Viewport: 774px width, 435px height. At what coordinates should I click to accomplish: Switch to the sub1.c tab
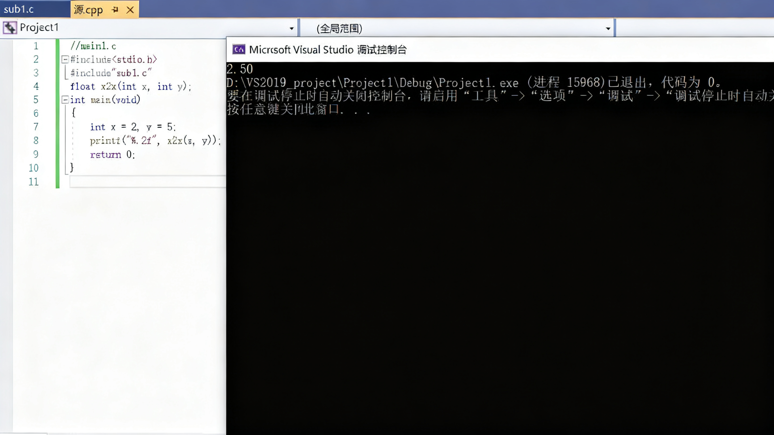[x=19, y=9]
